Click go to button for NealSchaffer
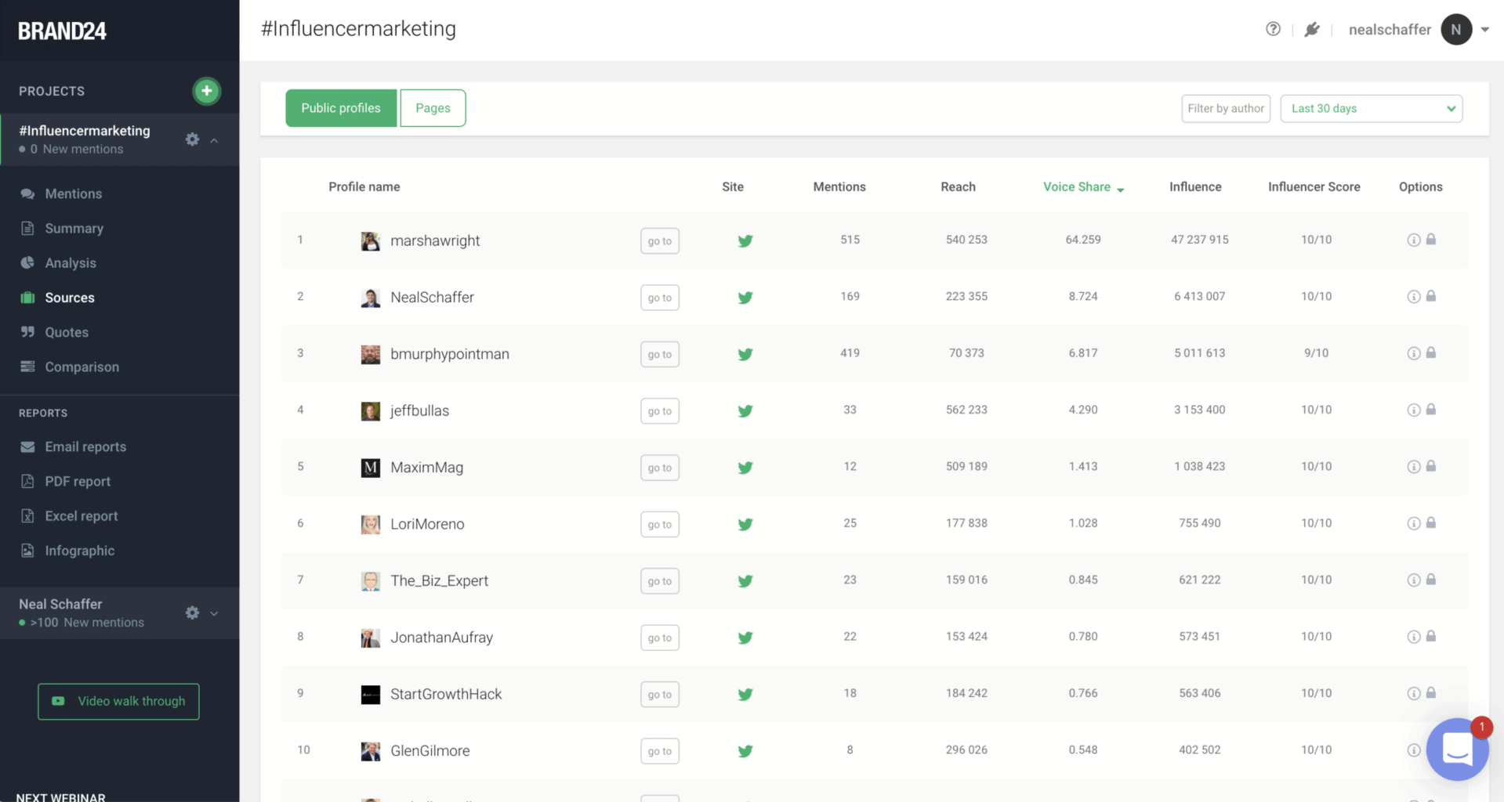 660,298
